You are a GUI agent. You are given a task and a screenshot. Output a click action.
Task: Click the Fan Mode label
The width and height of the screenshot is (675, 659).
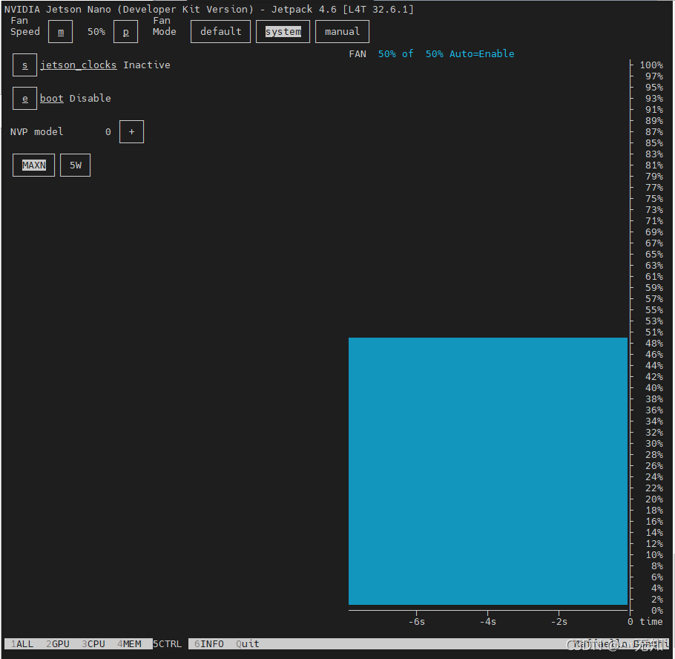[165, 26]
